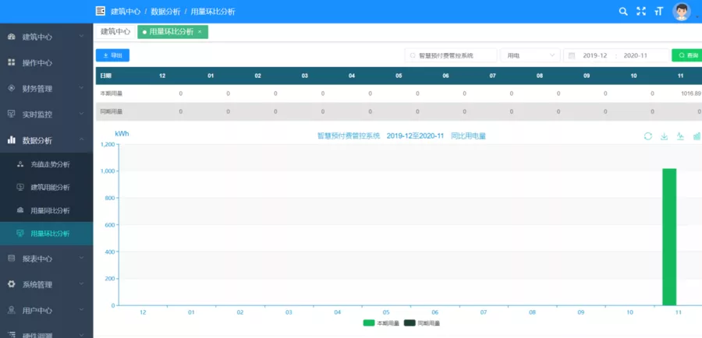Switch to the 建筑中心 tab
The image size is (702, 338).
[x=115, y=32]
